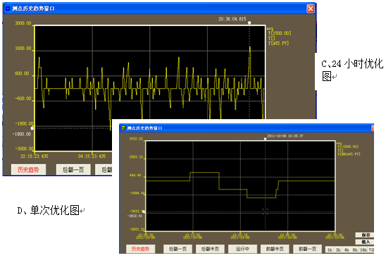Screen dimensions: 386x258
Task: Select the 24h time range
Action: [363, 250]
